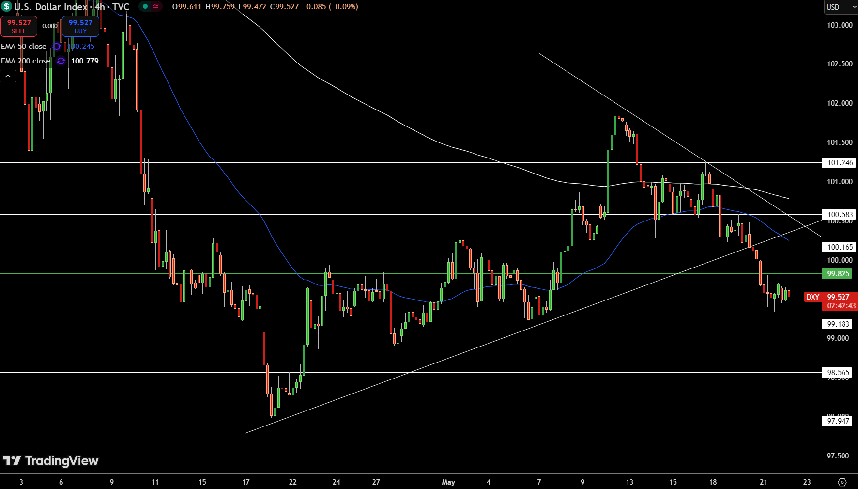Click the 99.183 horizontal line price label

point(837,324)
